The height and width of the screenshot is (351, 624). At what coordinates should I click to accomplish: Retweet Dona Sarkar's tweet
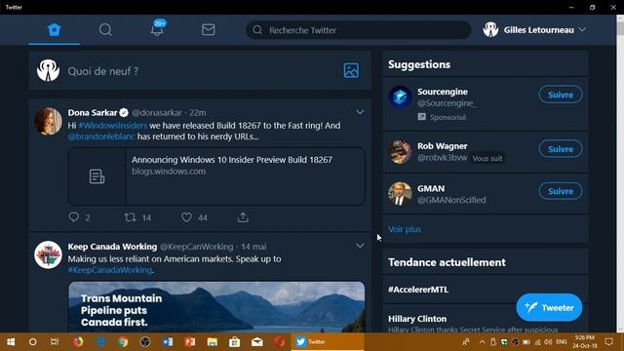(130, 217)
